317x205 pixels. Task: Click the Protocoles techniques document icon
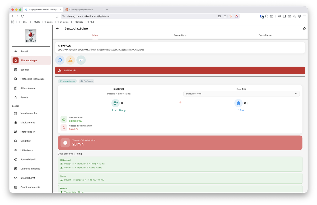click(16, 79)
